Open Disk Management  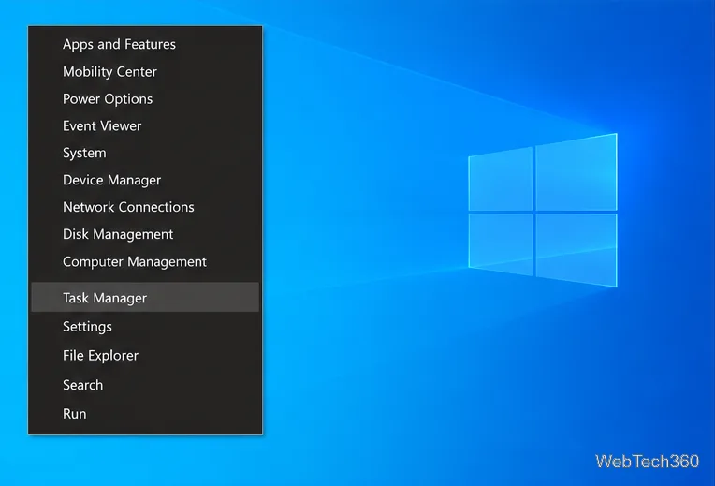(x=145, y=234)
